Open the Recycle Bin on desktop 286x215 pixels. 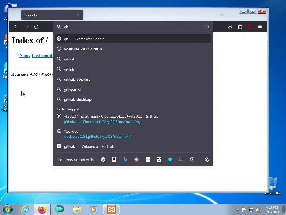coord(273,186)
